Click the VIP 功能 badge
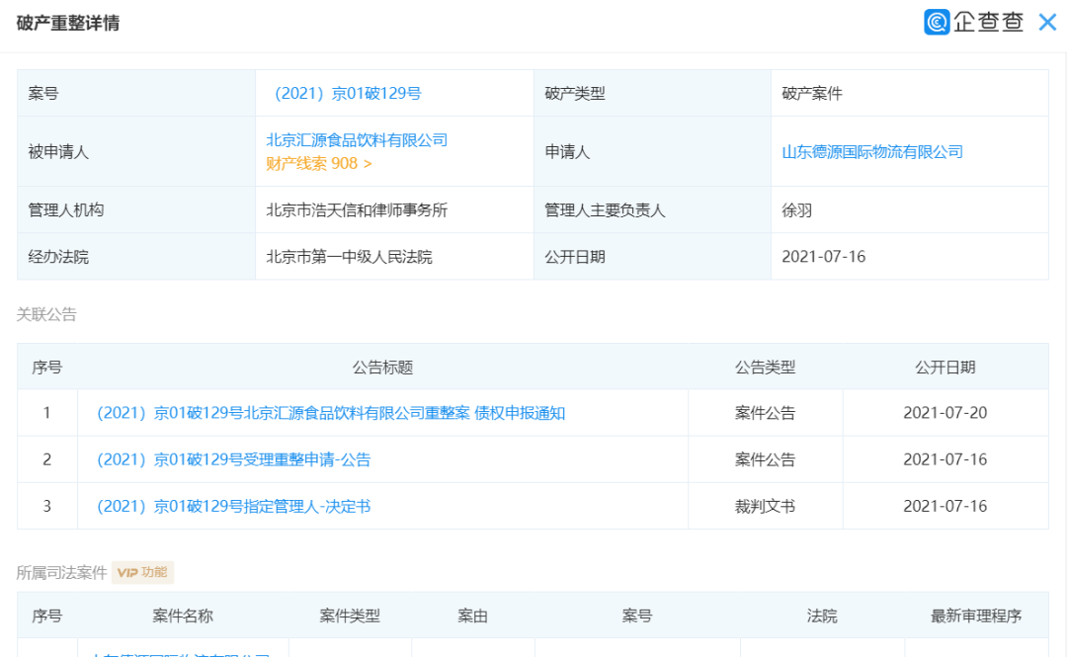 pos(143,573)
